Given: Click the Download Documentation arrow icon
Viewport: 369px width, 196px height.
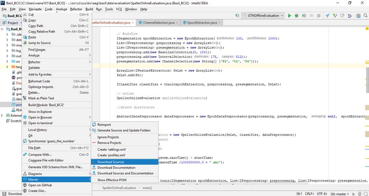Looking at the screenshot, I should [x=94, y=167].
